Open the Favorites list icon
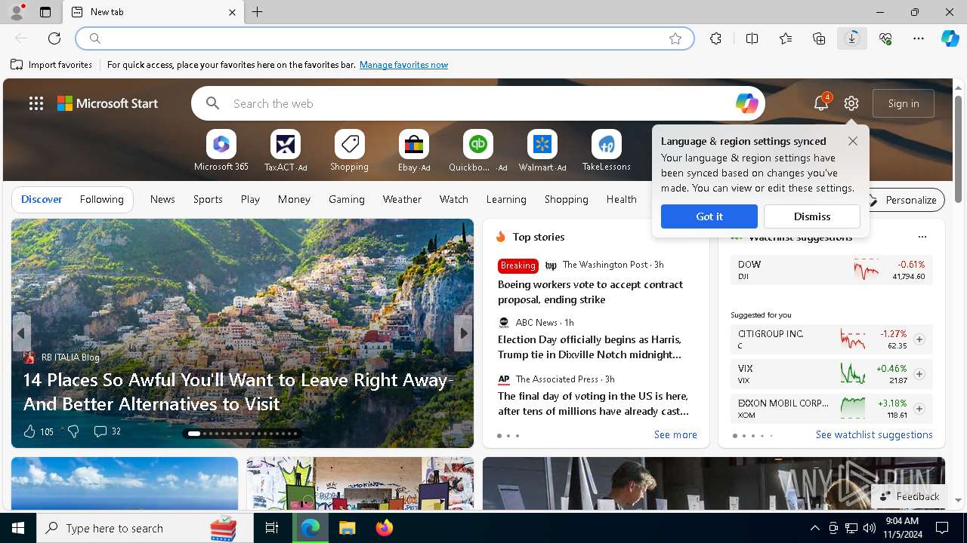 (786, 38)
